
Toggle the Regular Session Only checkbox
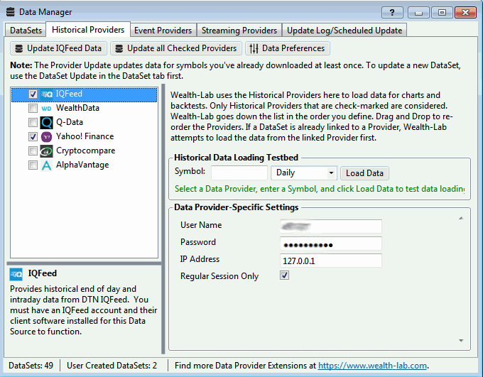285,276
